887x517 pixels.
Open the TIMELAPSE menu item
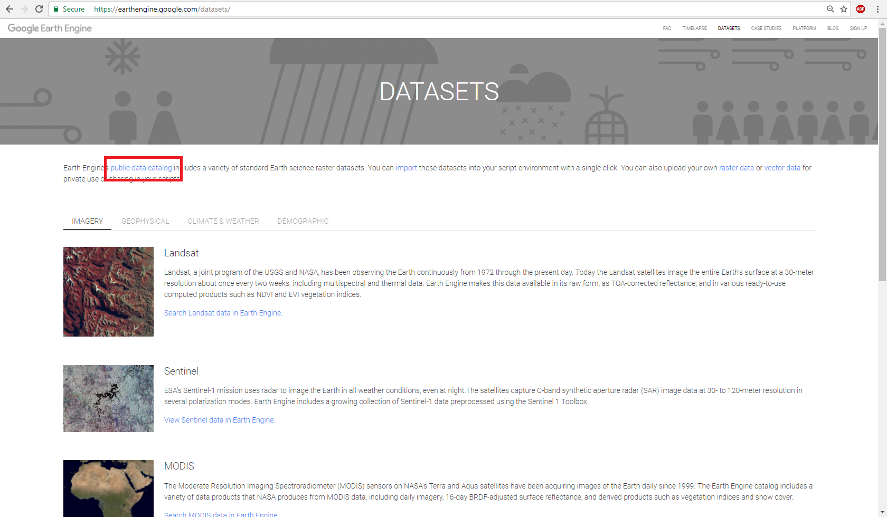coord(694,28)
